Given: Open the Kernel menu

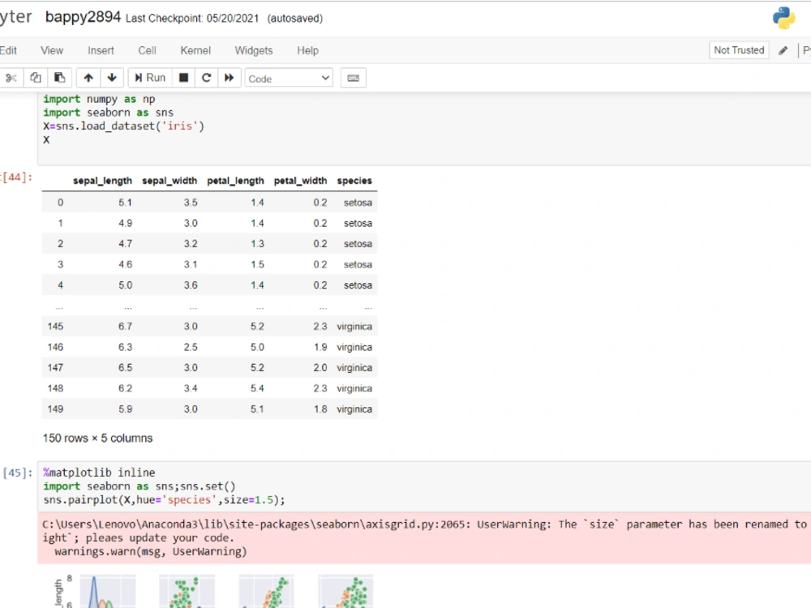Looking at the screenshot, I should pos(195,50).
